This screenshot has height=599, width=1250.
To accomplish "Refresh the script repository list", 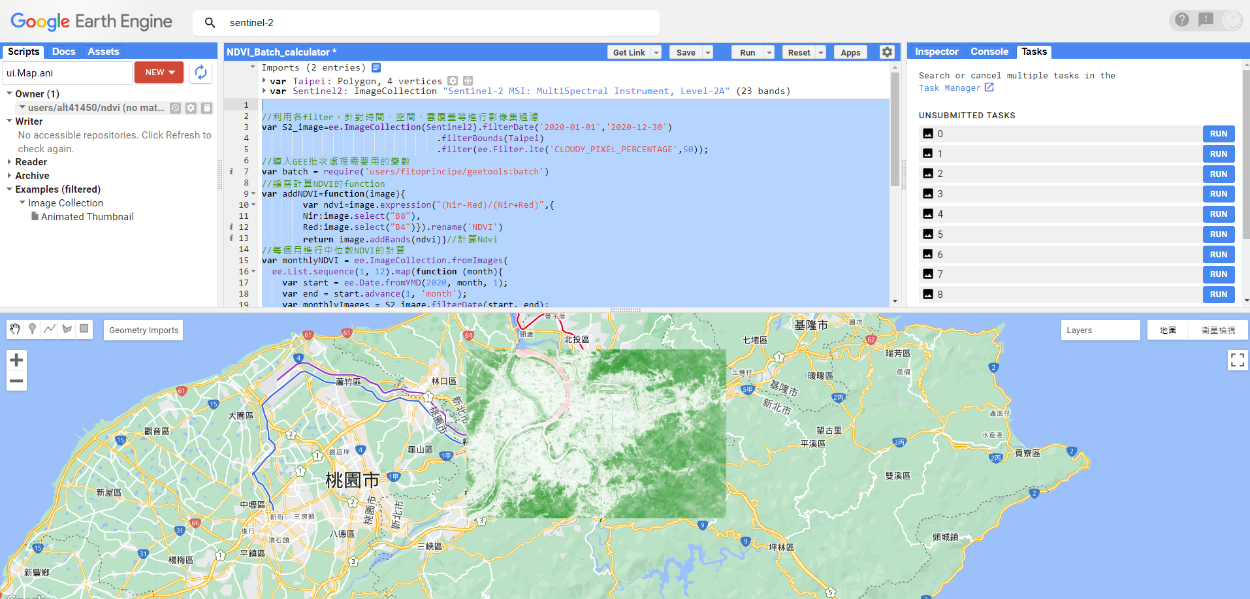I will pyautogui.click(x=200, y=73).
